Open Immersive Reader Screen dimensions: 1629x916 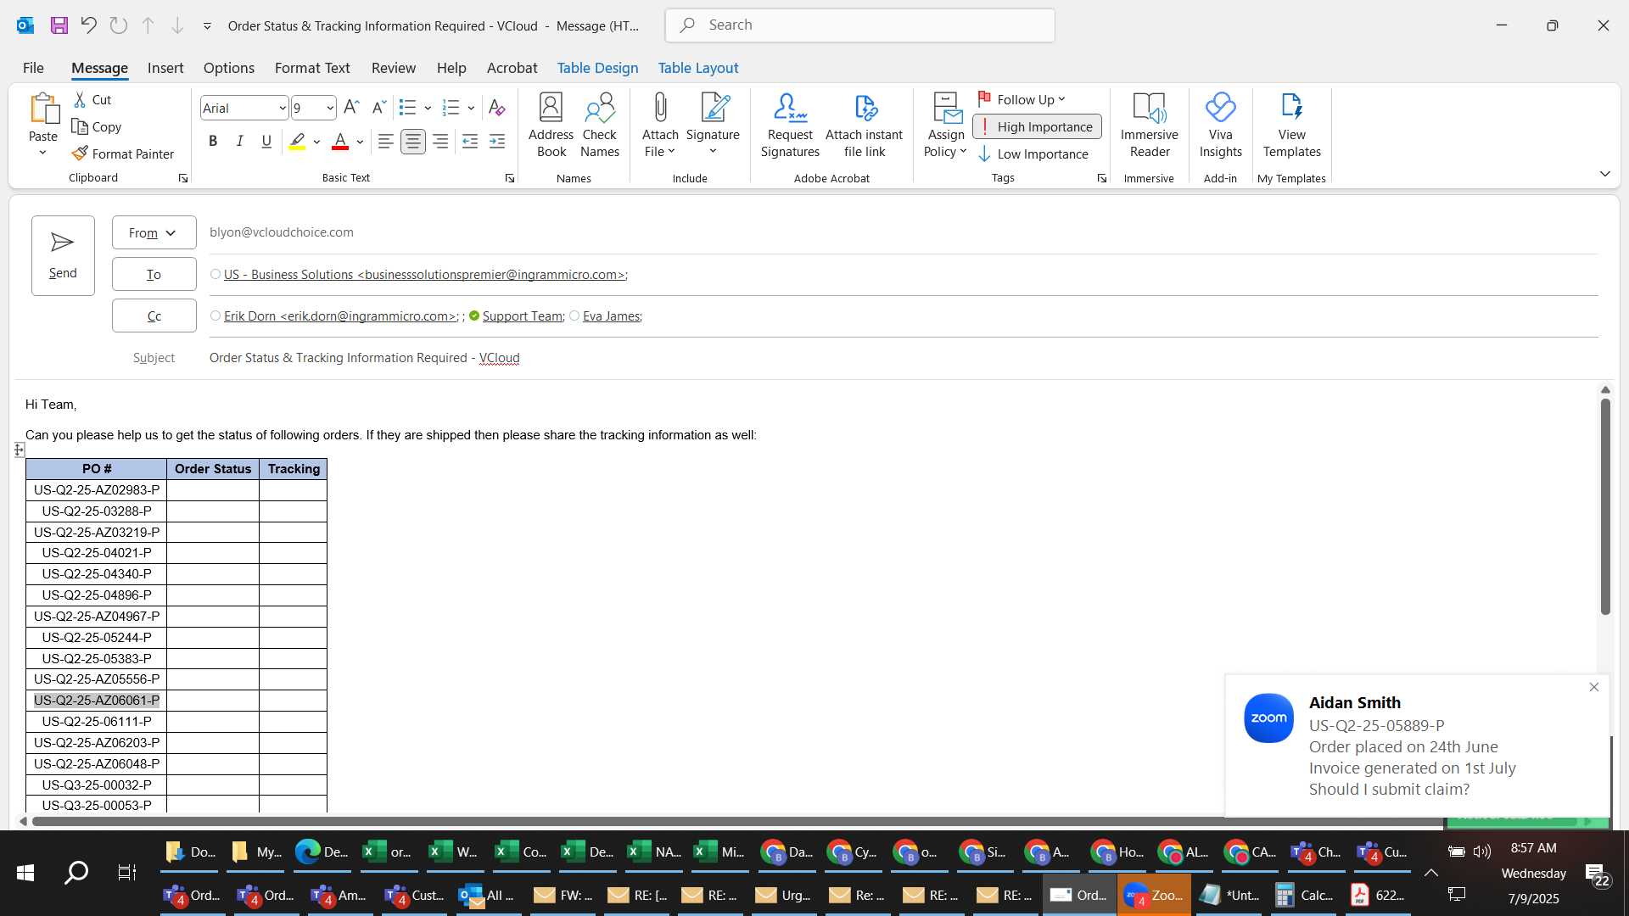1150,125
